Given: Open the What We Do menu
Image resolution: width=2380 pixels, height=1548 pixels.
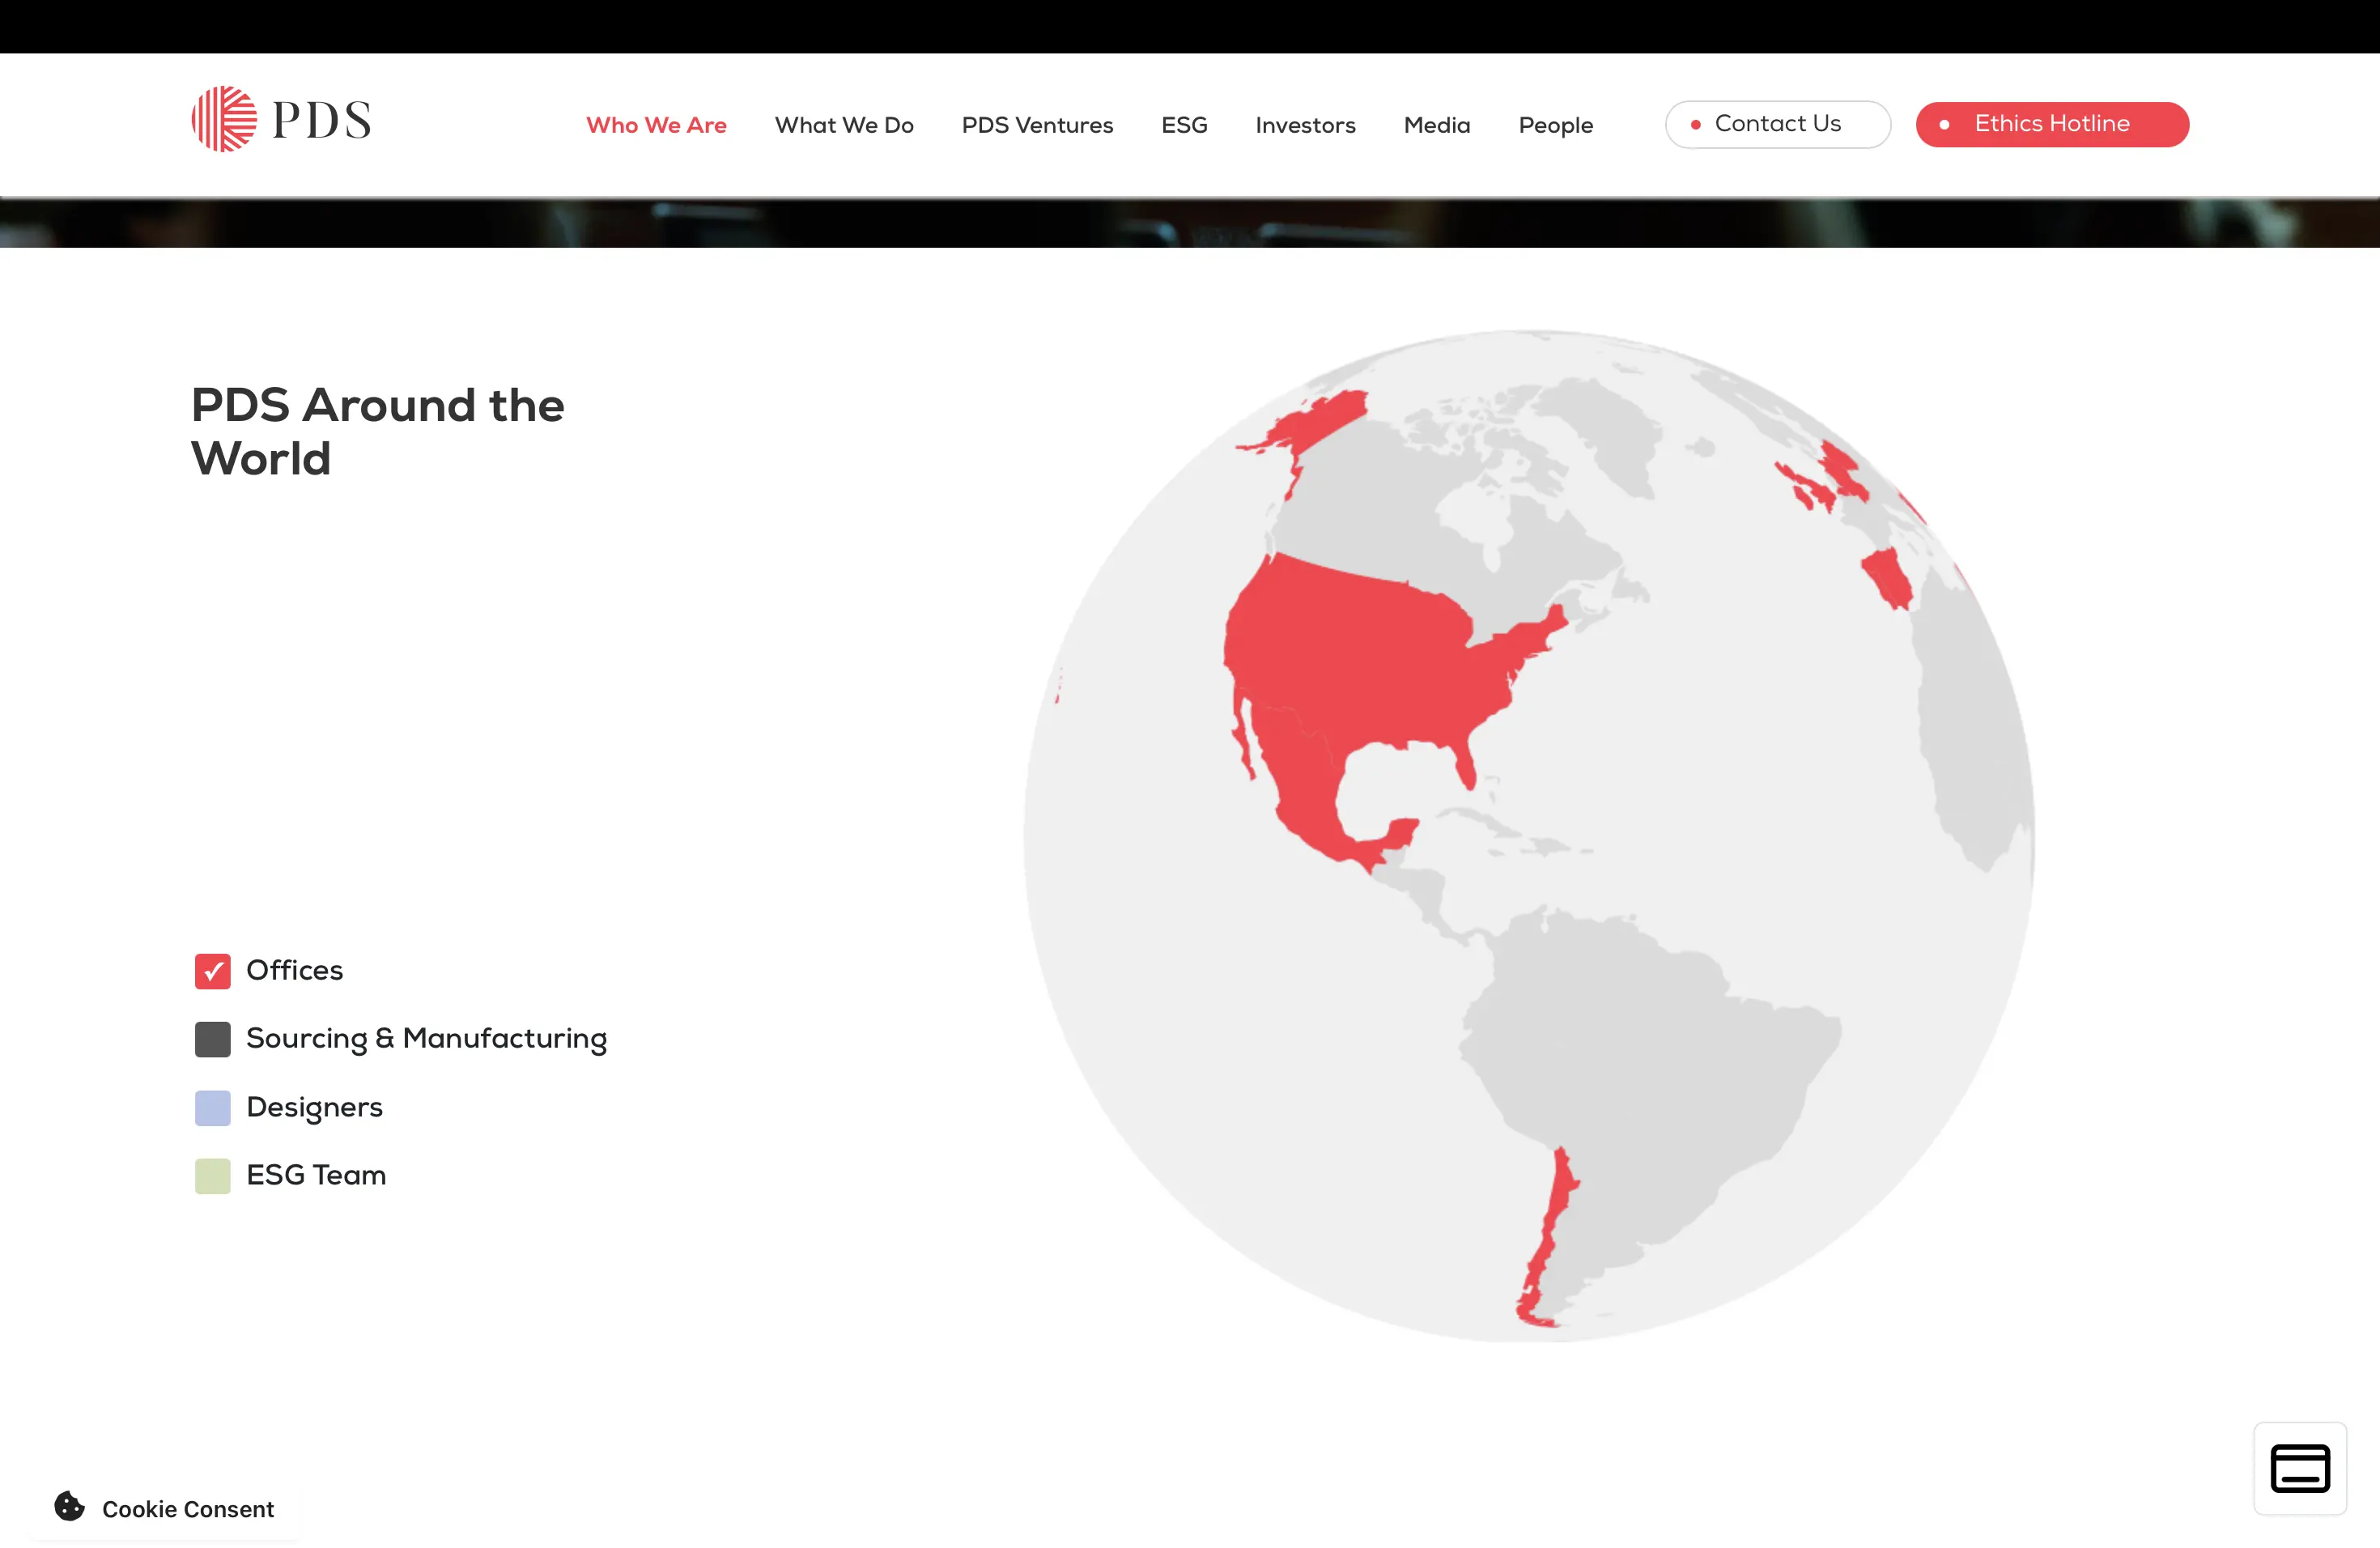Looking at the screenshot, I should click(x=844, y=125).
